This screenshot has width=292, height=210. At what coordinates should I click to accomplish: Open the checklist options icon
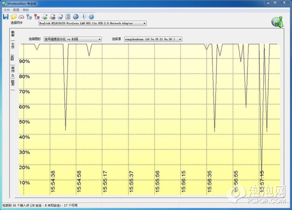click(x=68, y=17)
